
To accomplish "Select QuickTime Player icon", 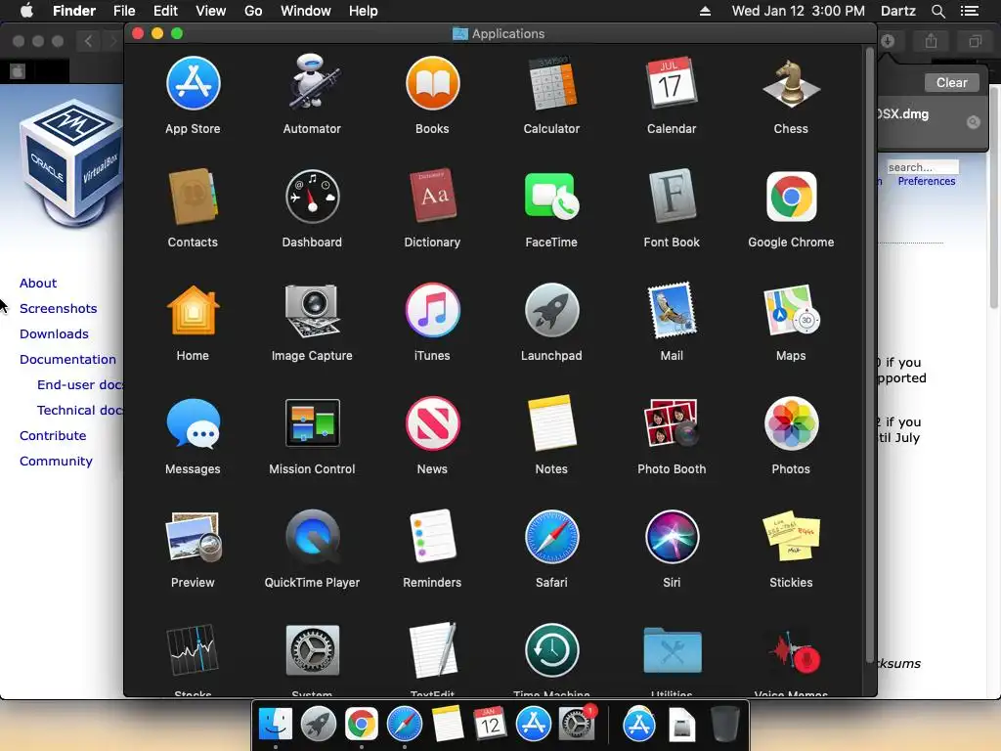I will (312, 537).
